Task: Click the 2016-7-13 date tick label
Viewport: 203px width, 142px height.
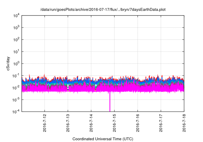Action: [68, 123]
